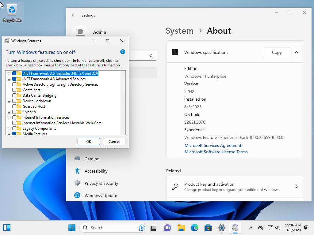Viewport: 314px width, 235px height.
Task: Check the Data Center Bridging checkbox
Action: point(14,95)
